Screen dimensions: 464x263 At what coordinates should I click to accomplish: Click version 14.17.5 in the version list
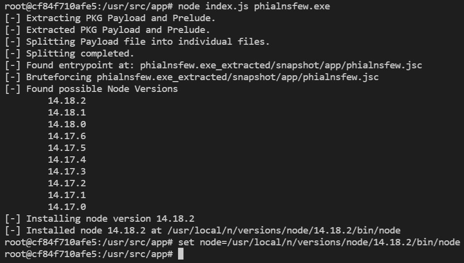coord(67,148)
